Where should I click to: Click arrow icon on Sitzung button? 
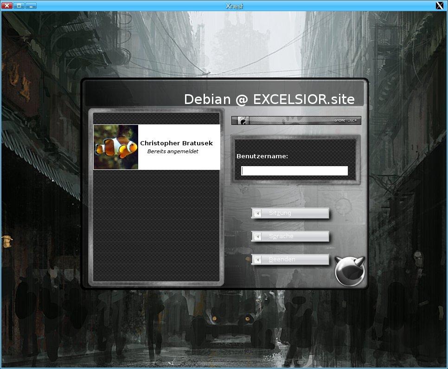258,214
